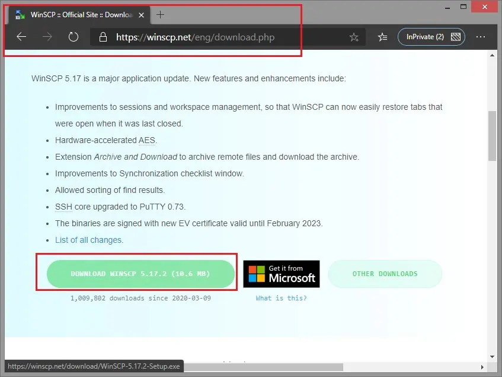
Task: Click the vertical scrollbar thumb
Action: point(492,135)
